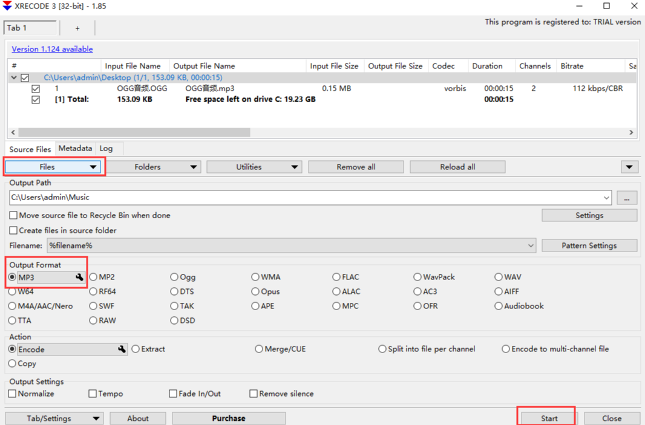Click the Reload all button
Viewport: 645px width, 425px height.
click(x=457, y=167)
